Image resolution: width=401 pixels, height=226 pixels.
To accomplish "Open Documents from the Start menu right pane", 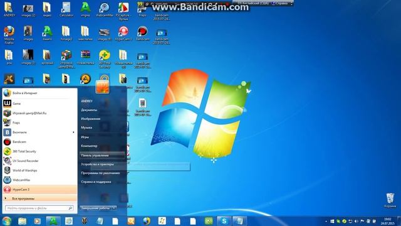I will pyautogui.click(x=89, y=110).
